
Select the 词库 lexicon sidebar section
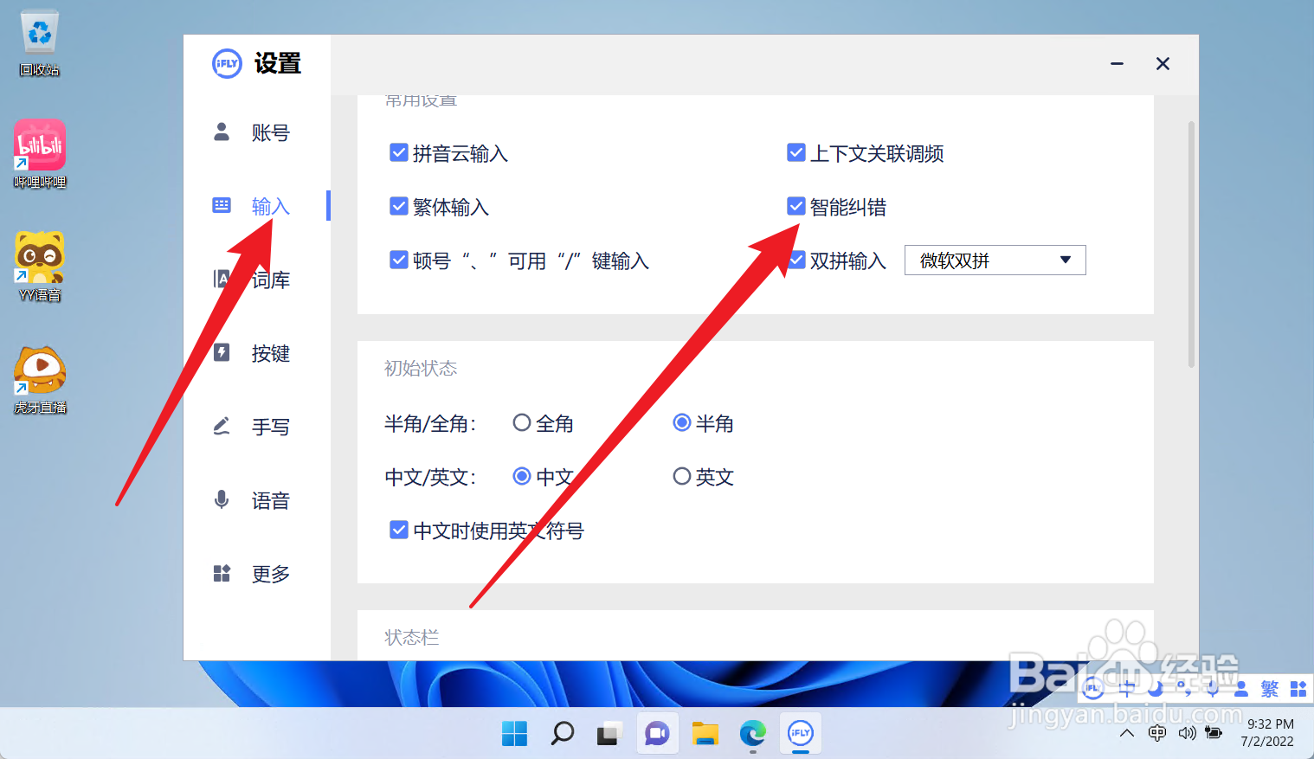pyautogui.click(x=270, y=279)
